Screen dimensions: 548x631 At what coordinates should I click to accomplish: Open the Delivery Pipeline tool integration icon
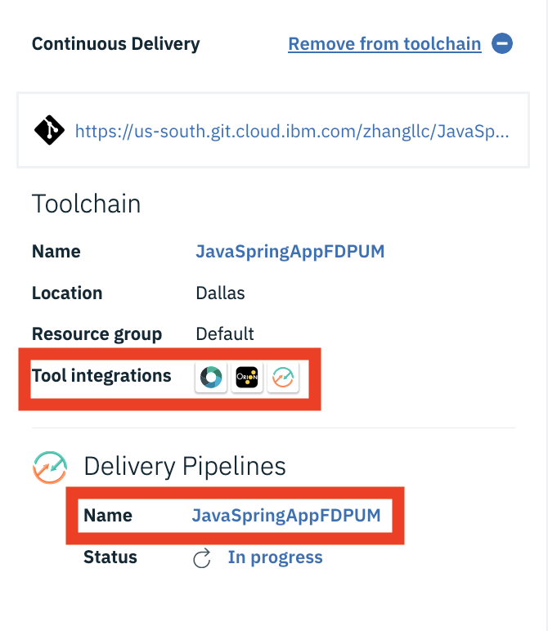click(x=283, y=377)
